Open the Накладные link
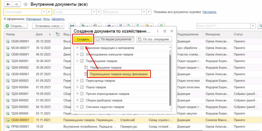The height and width of the screenshot is (131, 262). (34, 19)
